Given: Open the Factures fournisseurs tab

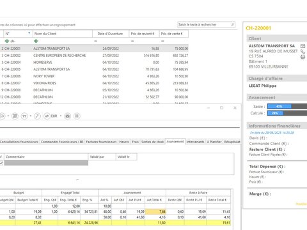Looking at the screenshot, I should click(101, 142).
